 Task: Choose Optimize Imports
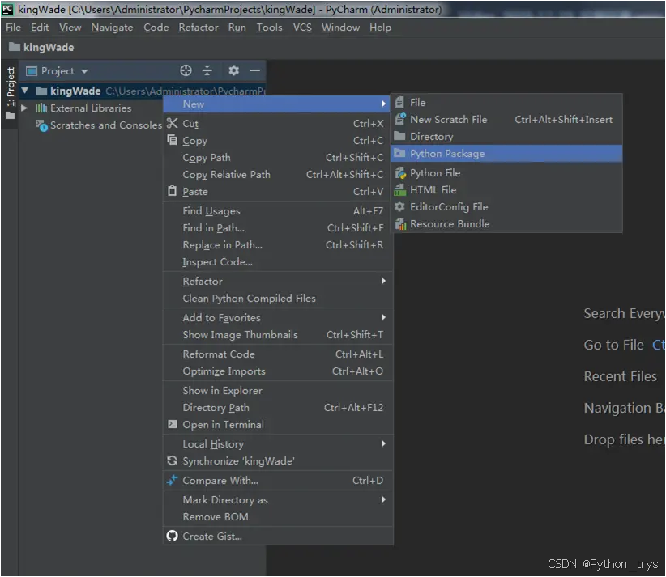[x=278, y=371]
